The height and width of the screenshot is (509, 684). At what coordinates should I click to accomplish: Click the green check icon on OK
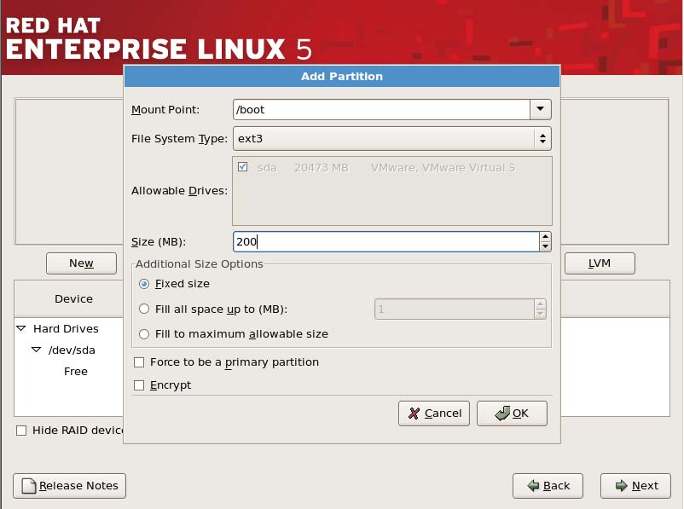point(501,413)
